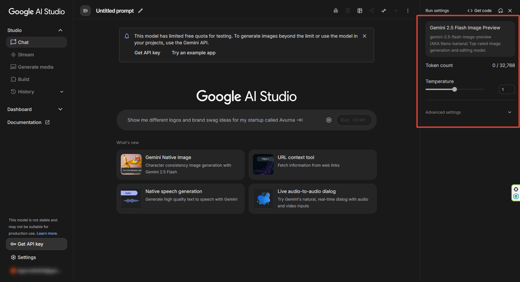Click the plus attach media icon

click(x=329, y=120)
